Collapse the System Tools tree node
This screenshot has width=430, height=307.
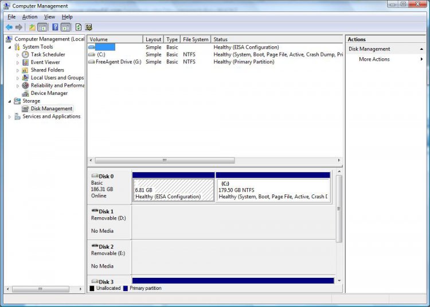[x=10, y=47]
